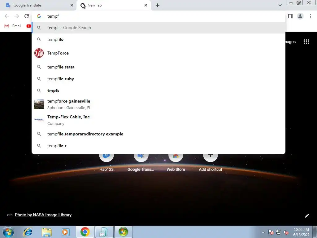Open the Chrome three-dot menu
Viewport: 317px width, 238px height.
pos(310,16)
